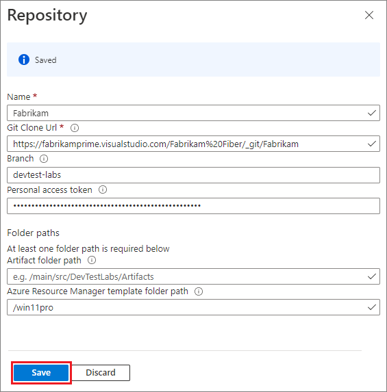The image size is (387, 392).
Task: Click the info icon next to Branch
Action: 44,159
